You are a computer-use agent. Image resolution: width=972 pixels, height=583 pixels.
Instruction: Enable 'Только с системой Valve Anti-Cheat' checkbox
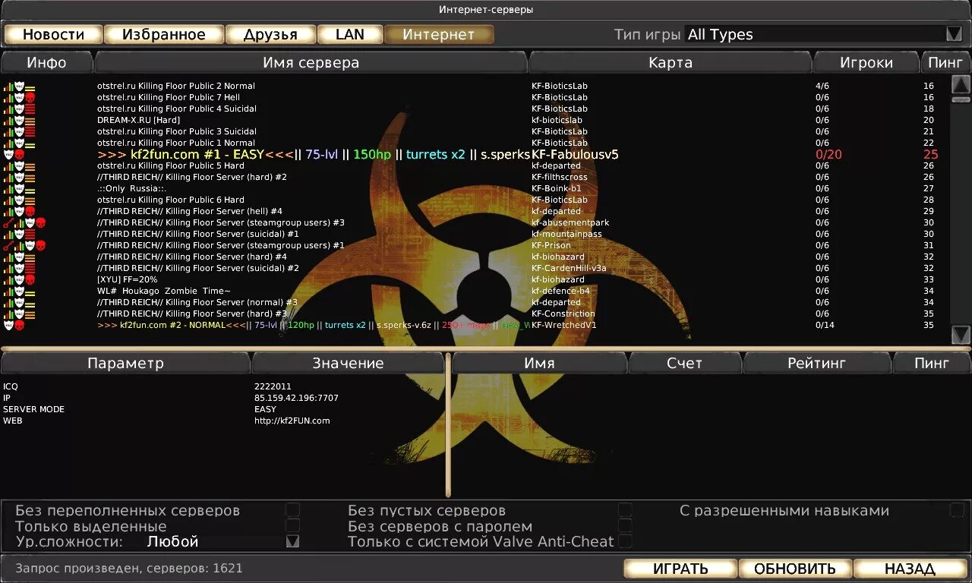pos(625,541)
